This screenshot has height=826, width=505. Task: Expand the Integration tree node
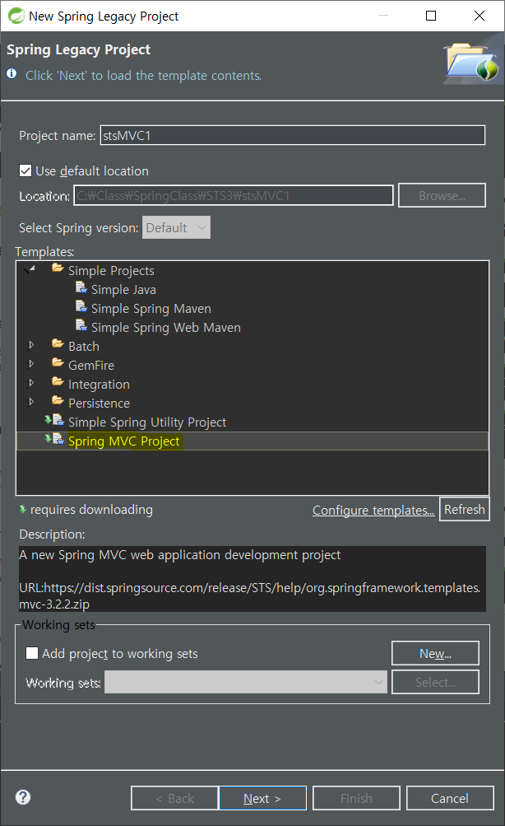(x=31, y=383)
